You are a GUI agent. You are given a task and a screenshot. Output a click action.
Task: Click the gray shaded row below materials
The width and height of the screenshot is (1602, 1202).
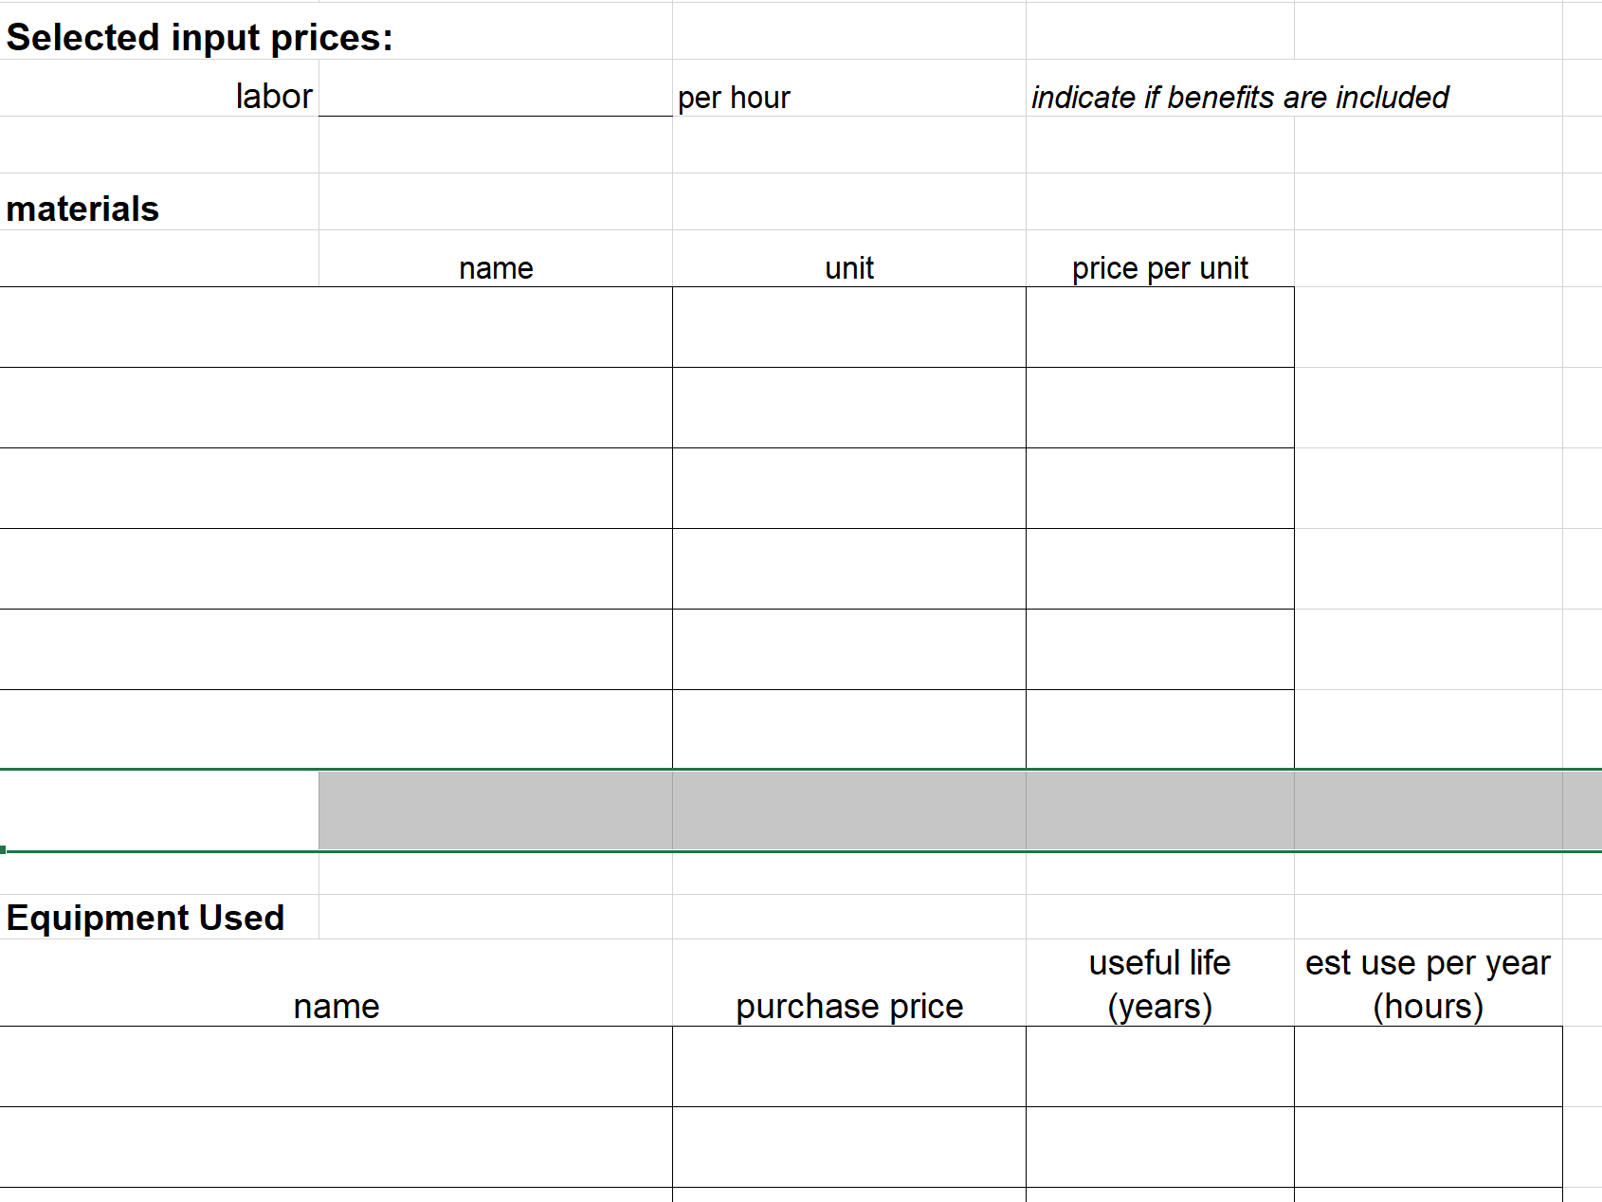pyautogui.click(x=960, y=810)
